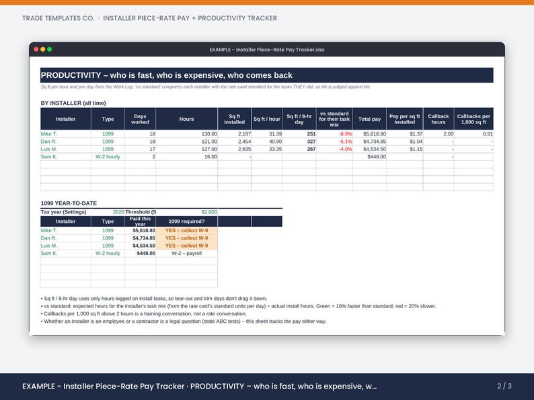Select the 'Sq ft / 8-hr day' header
The height and width of the screenshot is (400, 534).
[x=299, y=119]
